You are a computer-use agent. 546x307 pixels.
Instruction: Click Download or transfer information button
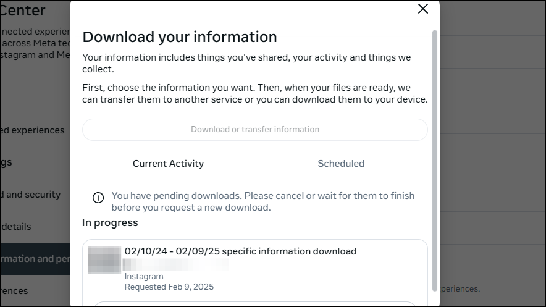tap(255, 130)
